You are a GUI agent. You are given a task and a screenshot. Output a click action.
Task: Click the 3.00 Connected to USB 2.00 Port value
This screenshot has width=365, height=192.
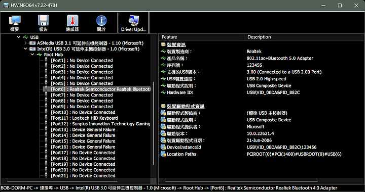[284, 72]
